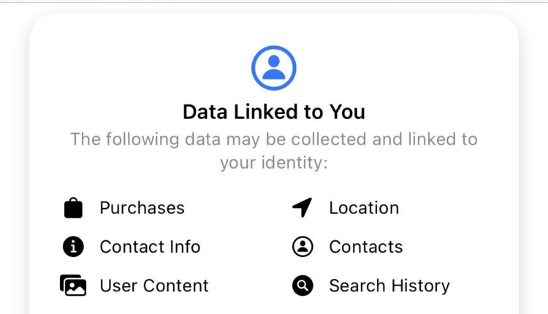Tap the Contact Info text label

150,247
